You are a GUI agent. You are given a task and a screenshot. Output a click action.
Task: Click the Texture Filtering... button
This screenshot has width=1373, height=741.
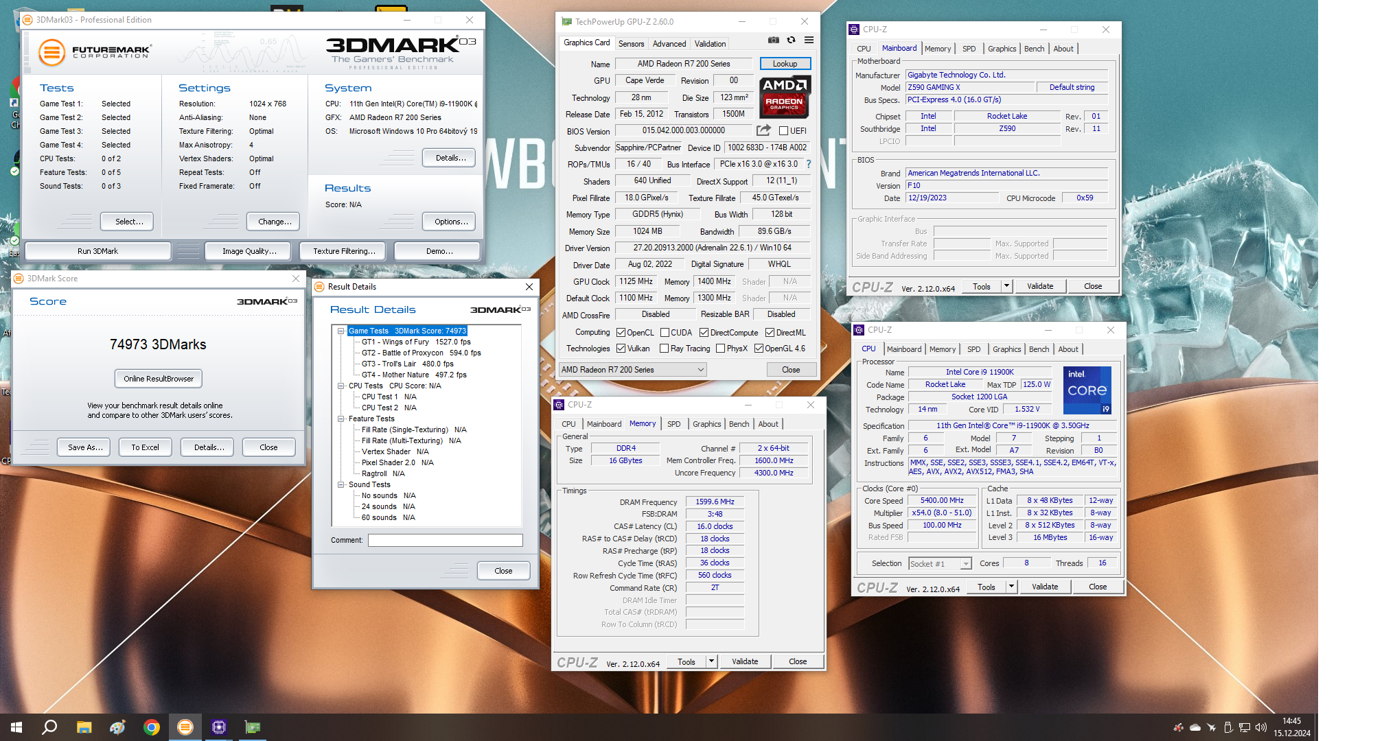344,251
